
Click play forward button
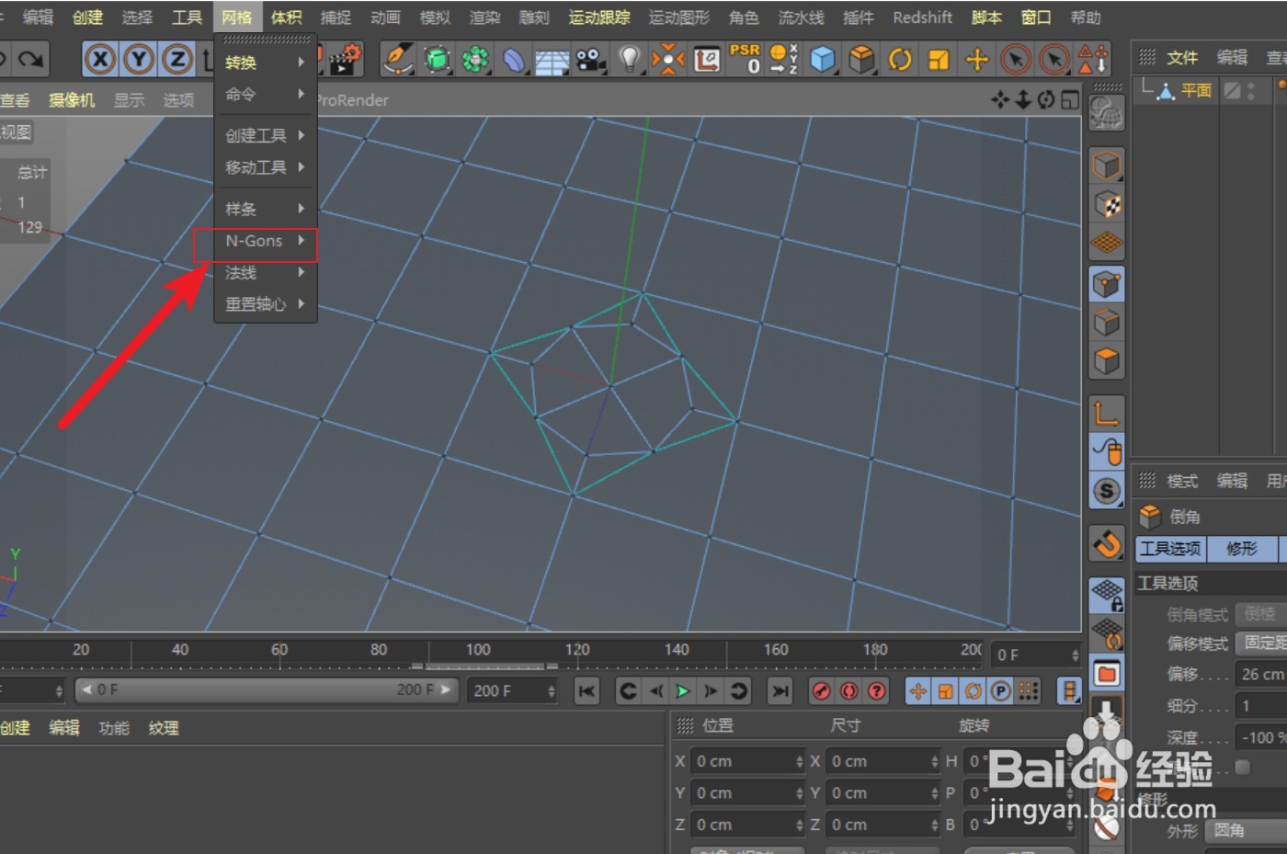682,690
